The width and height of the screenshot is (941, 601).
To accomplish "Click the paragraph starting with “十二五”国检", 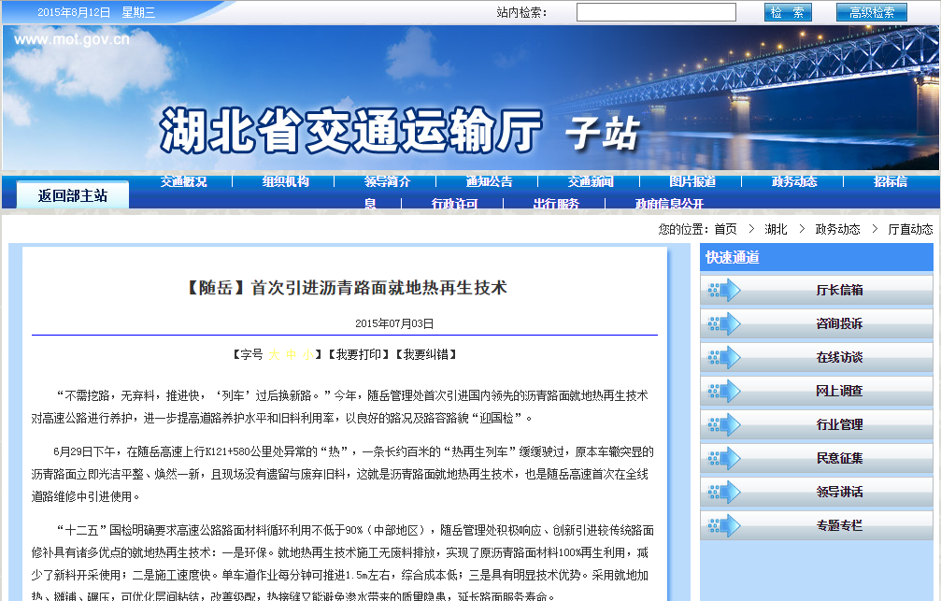I will [x=343, y=564].
